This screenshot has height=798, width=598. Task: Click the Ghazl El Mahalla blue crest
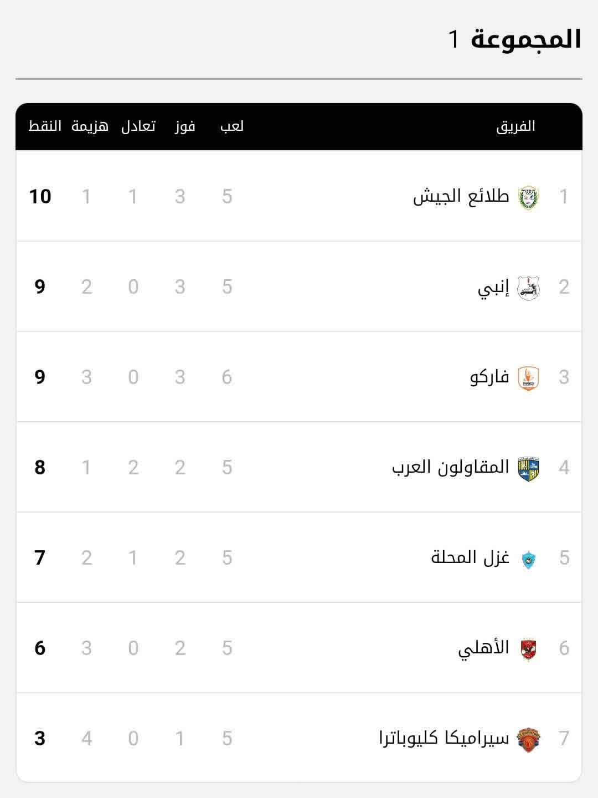(528, 559)
